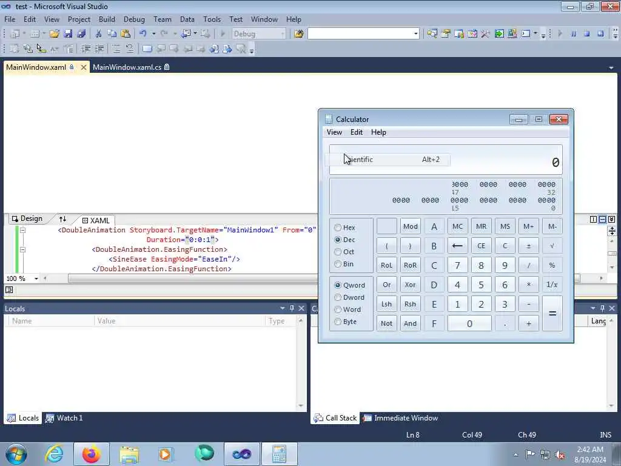The image size is (621, 466).
Task: Click the Break All pause icon
Action: pyautogui.click(x=573, y=34)
